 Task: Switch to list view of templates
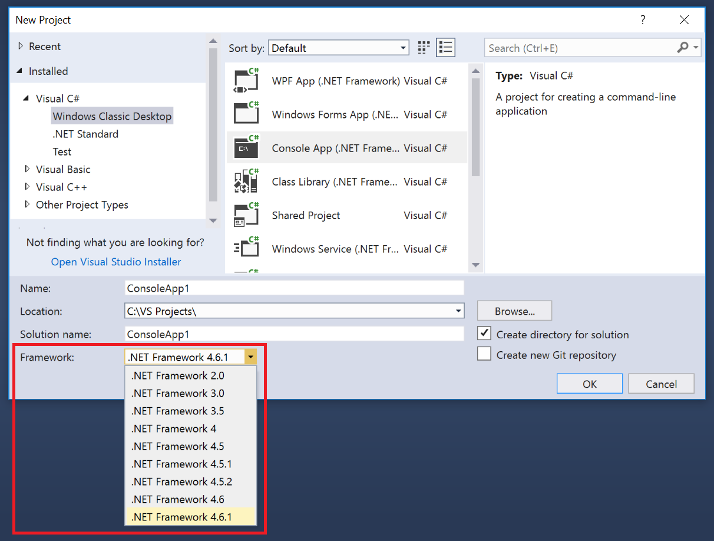[x=445, y=47]
